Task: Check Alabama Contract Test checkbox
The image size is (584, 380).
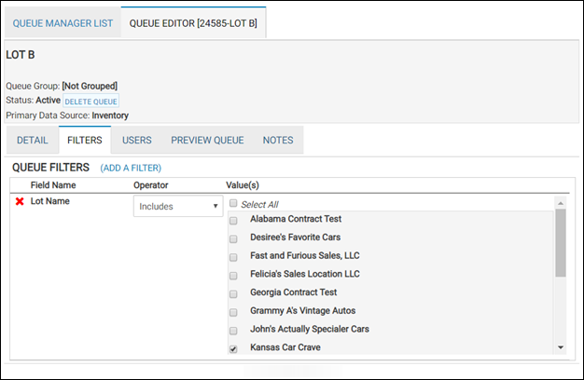Action: pos(233,220)
